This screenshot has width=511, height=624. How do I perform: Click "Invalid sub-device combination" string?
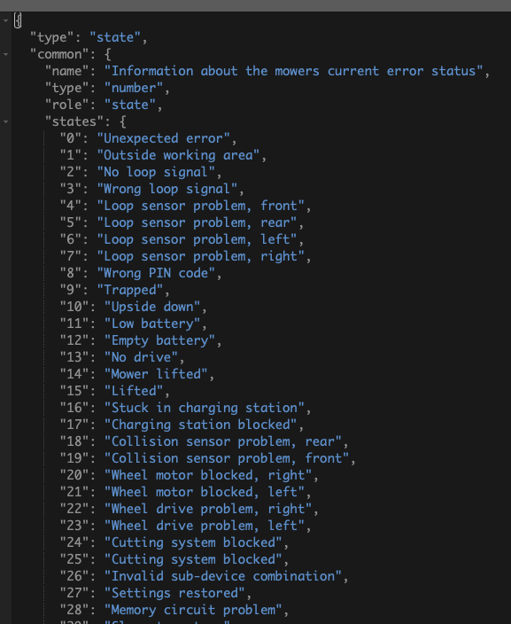222,576
